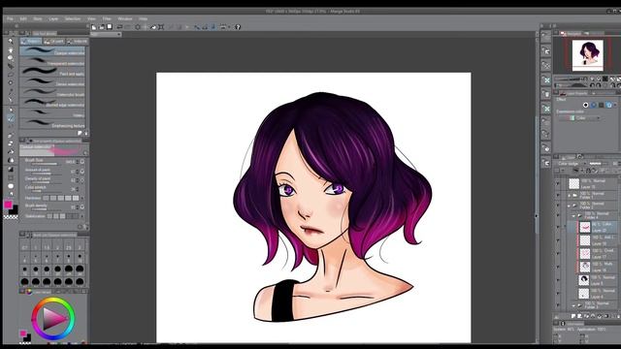Open the Window menu

click(x=125, y=18)
